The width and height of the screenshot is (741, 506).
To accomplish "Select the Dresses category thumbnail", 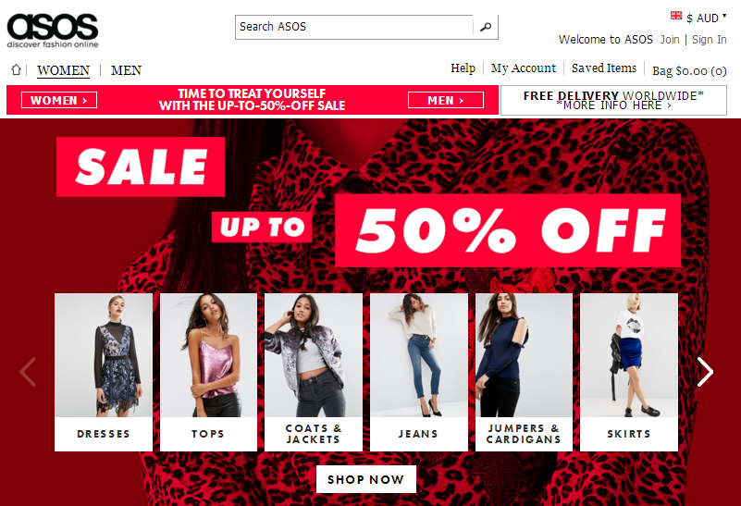I will [x=104, y=372].
